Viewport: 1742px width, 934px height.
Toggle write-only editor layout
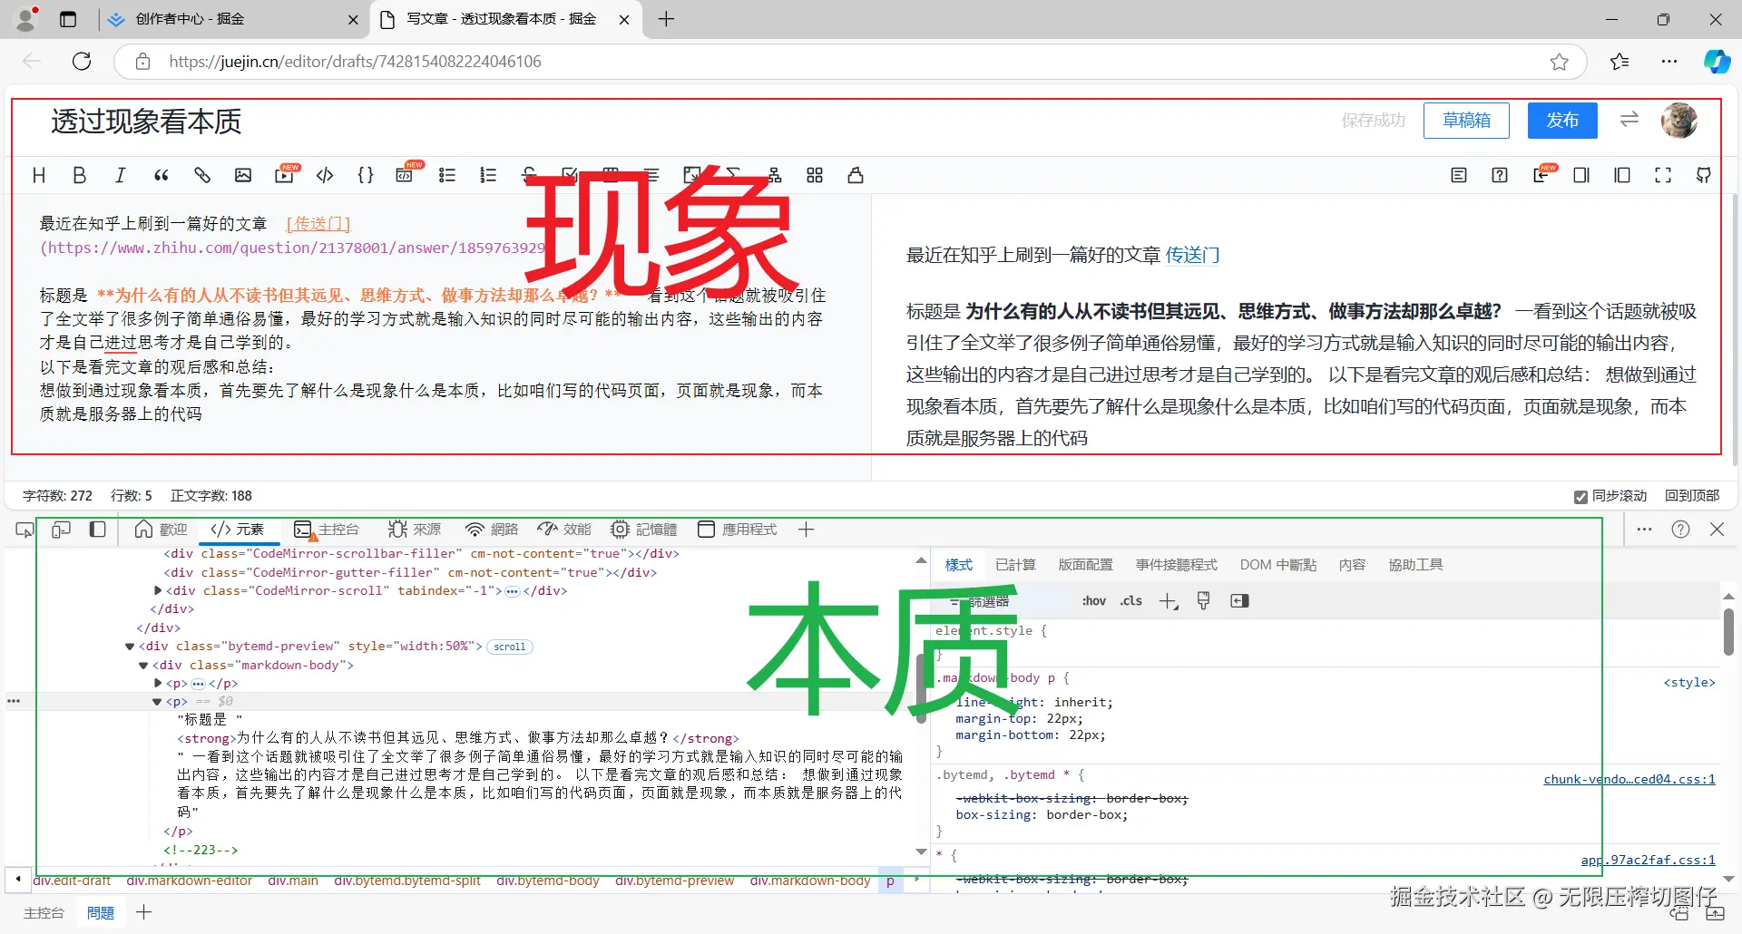coord(1581,175)
